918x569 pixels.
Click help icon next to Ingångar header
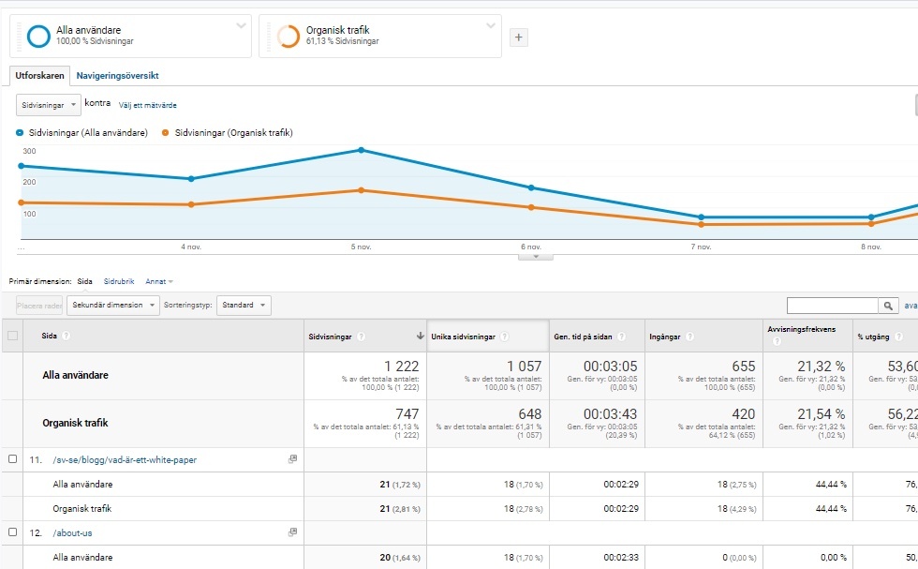point(689,337)
